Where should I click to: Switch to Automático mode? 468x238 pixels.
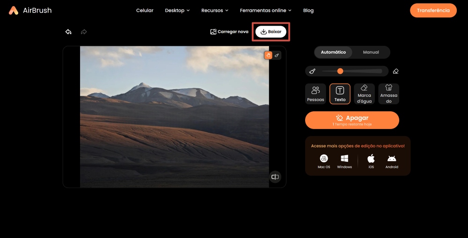(333, 52)
